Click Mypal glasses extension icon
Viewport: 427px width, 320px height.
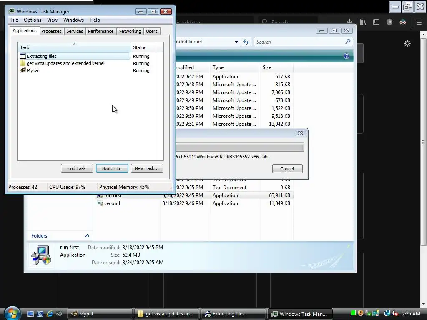coord(403,22)
